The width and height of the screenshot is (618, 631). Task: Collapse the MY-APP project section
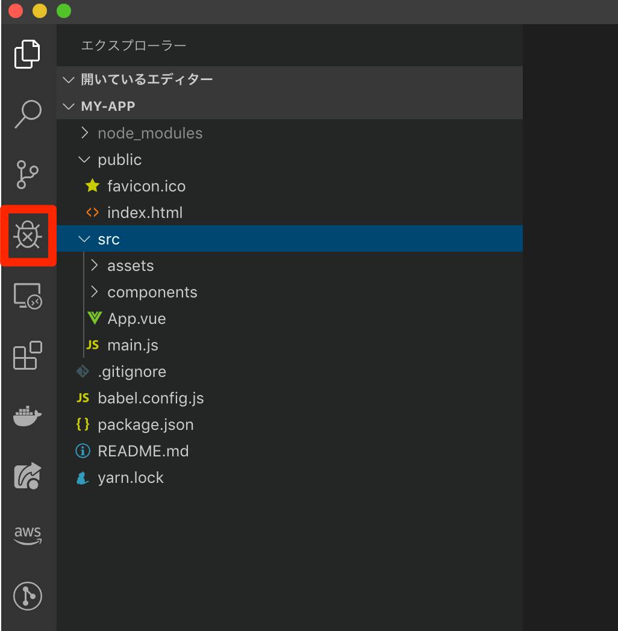point(69,106)
